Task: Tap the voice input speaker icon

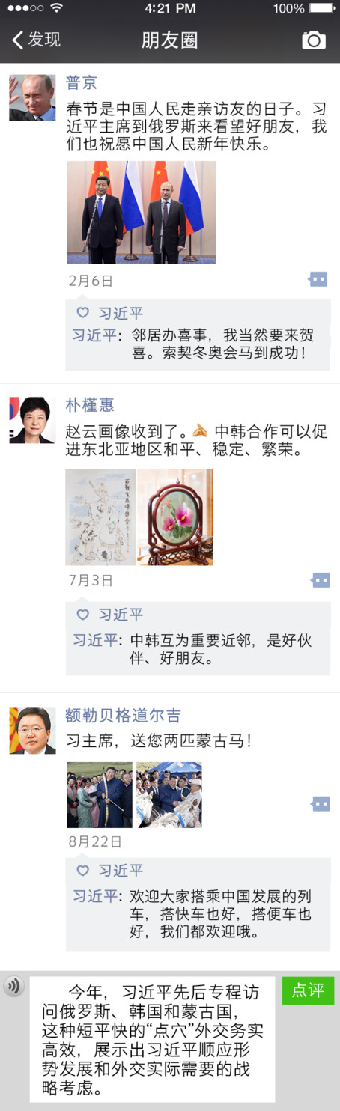Action: pos(13,986)
